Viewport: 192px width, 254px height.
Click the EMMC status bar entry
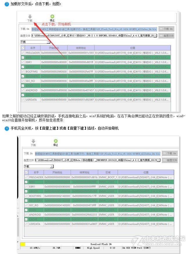(78, 248)
